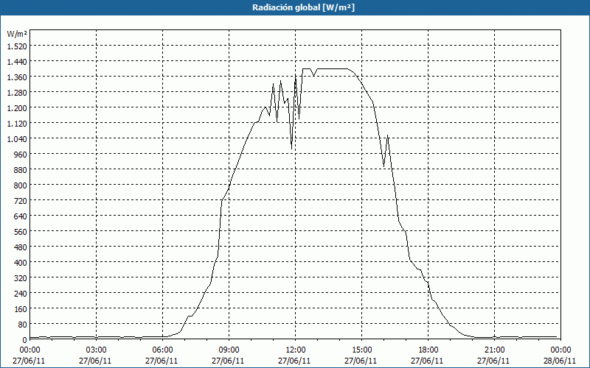Click the 720 y-axis label
The width and height of the screenshot is (590, 368).
tap(21, 201)
